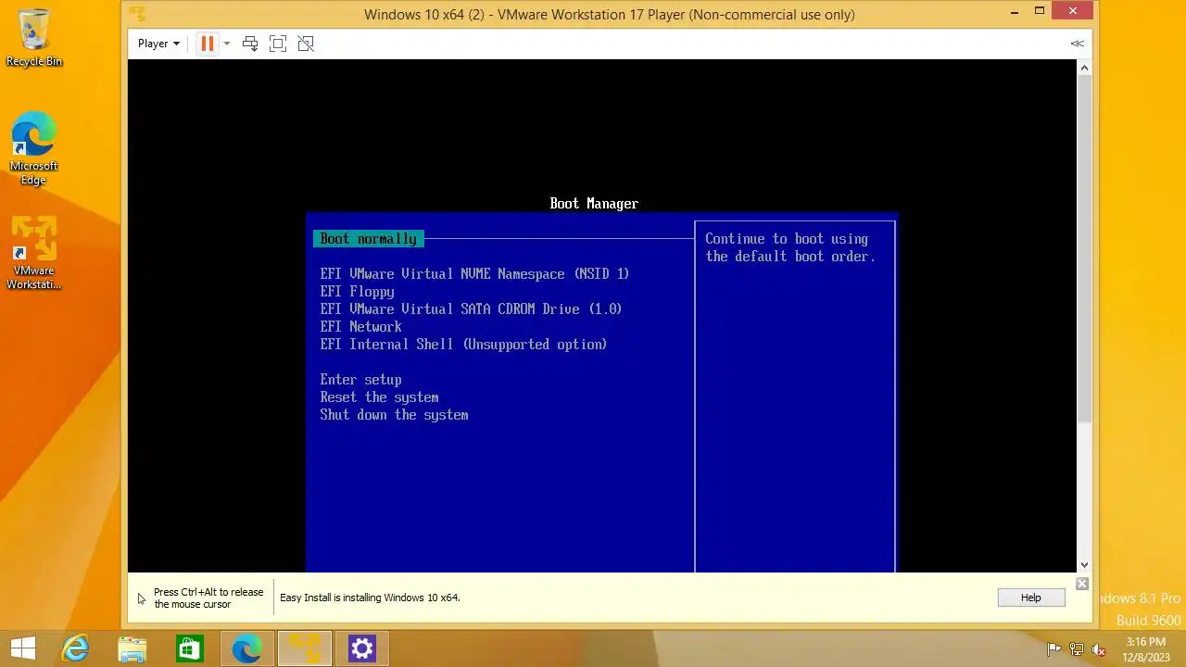The image size is (1186, 667).
Task: Select EFI VMware Virtual NVME Namespace entry
Action: point(474,274)
